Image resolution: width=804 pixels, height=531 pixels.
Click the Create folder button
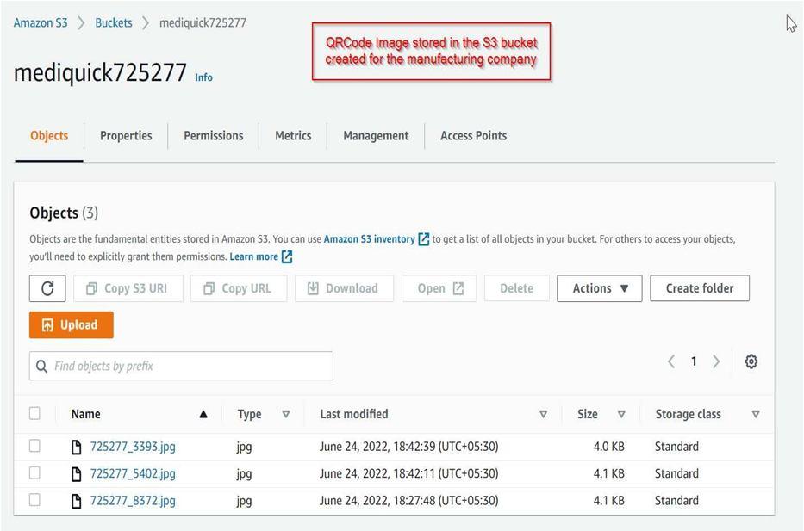pos(700,288)
